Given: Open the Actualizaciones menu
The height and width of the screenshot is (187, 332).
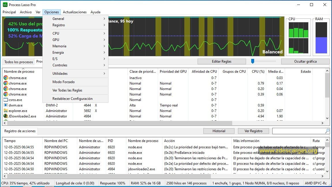Looking at the screenshot, I should [x=75, y=12].
